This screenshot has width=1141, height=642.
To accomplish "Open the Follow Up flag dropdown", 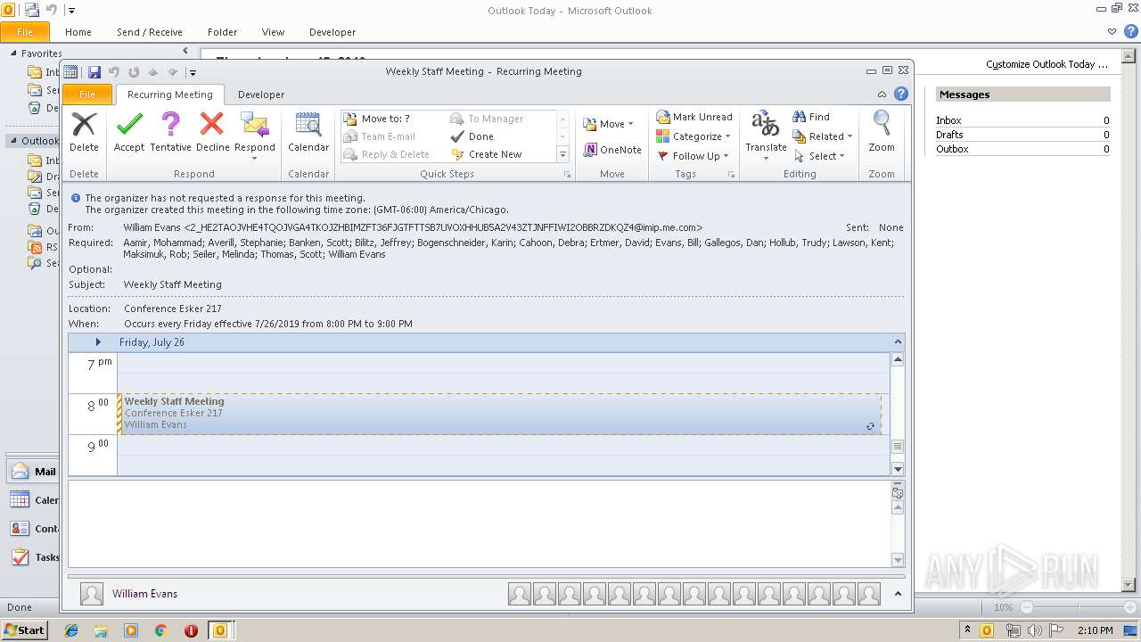I will [x=694, y=156].
